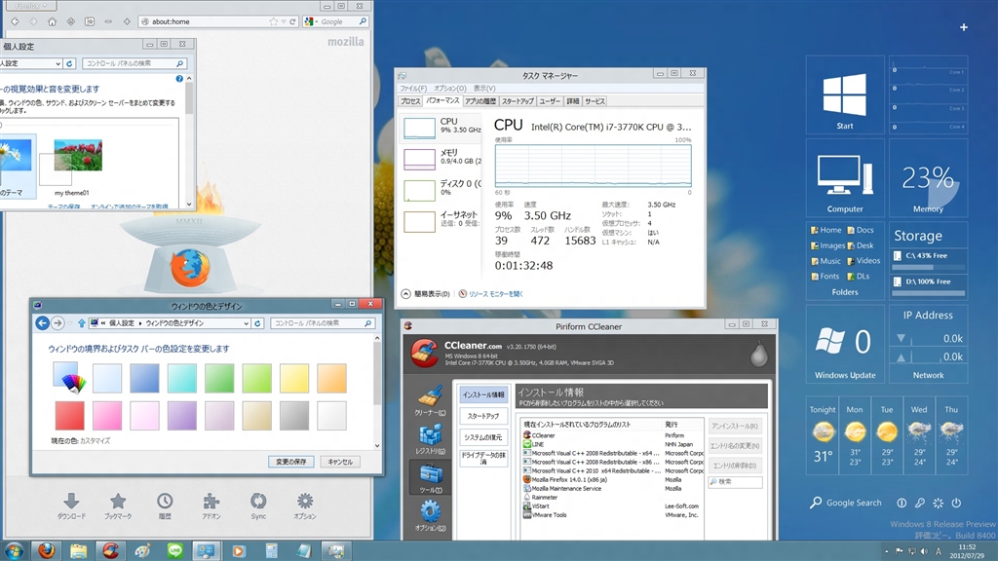998x561 pixels.
Task: Open the Options (オプション) menu in Task Manager
Action: [450, 89]
